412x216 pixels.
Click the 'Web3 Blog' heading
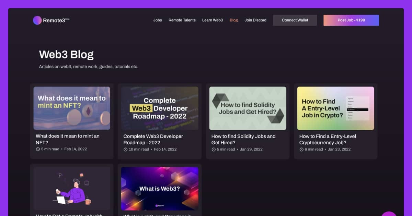point(66,55)
